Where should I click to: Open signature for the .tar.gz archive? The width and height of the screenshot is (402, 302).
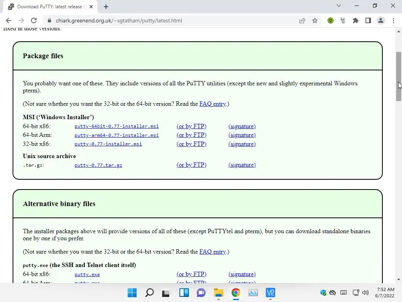242,165
